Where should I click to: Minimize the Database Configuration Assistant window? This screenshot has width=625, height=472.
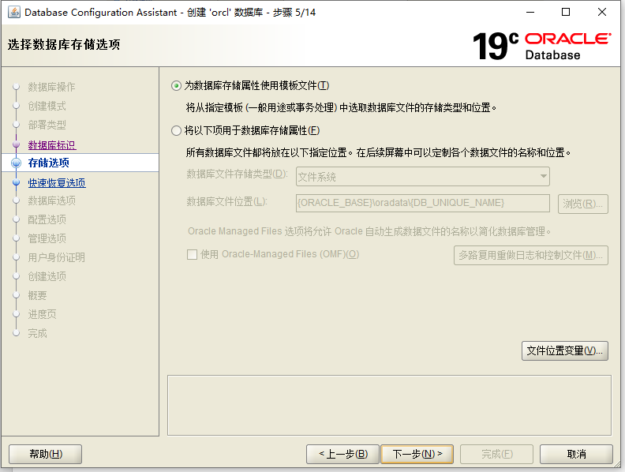tap(530, 13)
